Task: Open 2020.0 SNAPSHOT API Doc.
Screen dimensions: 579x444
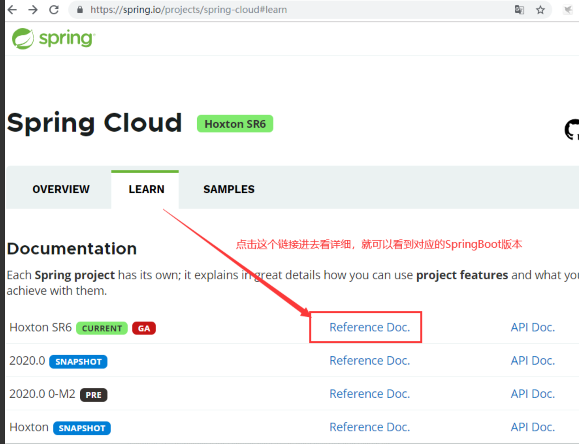Action: pyautogui.click(x=533, y=360)
